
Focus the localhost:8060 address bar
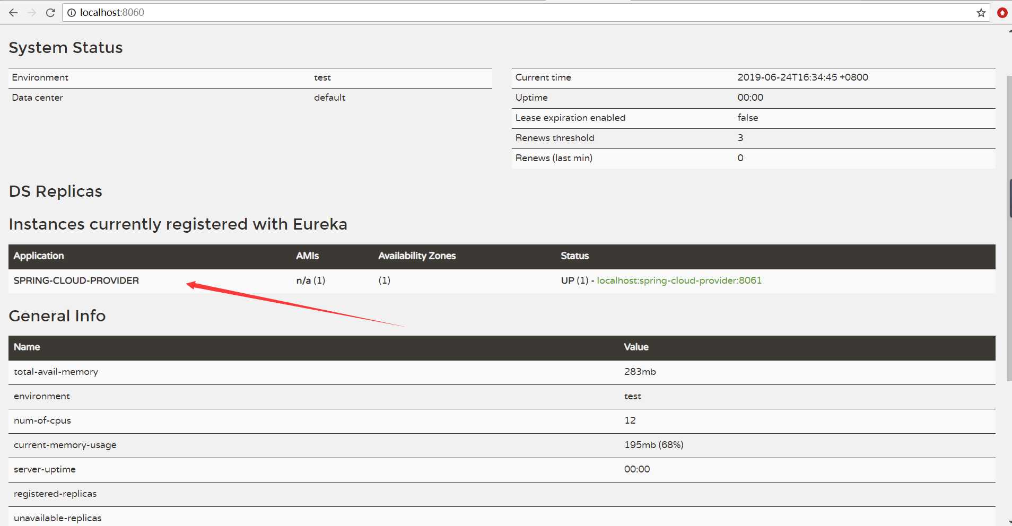(525, 13)
